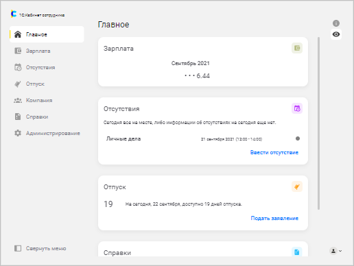Click the Отпуск sidebar icon
Viewport: 354px width, 266px height.
tap(18, 84)
